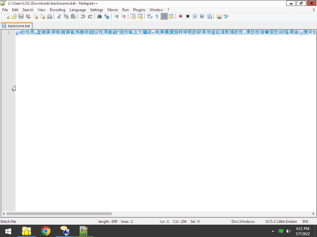Click Batch file in status bar
317x237 pixels.
click(8, 222)
